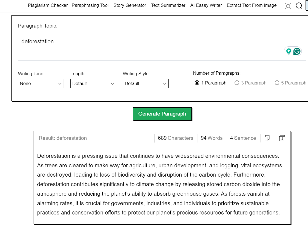This screenshot has height=230, width=308.
Task: Copy the result with the copy icon
Action: click(x=266, y=138)
